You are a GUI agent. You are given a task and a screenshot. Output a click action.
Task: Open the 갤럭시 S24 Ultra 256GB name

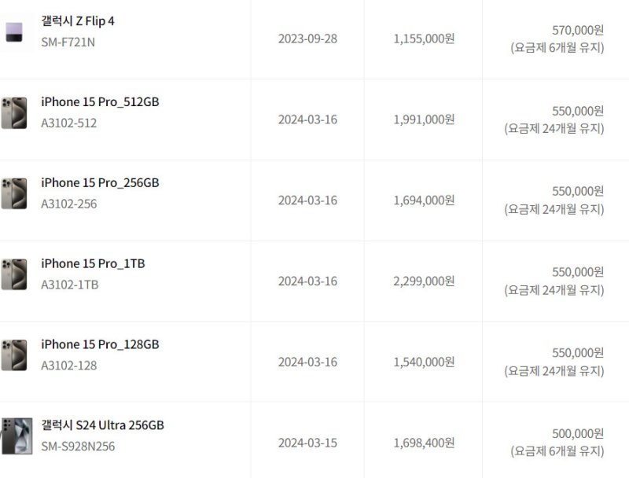[102, 425]
